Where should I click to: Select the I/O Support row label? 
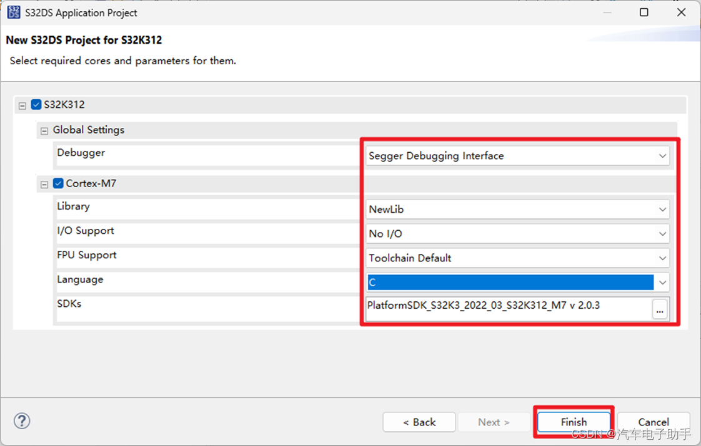86,231
